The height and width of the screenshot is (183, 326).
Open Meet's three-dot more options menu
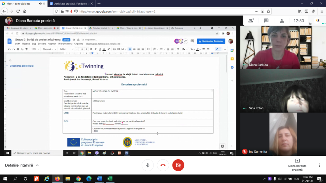point(320,165)
